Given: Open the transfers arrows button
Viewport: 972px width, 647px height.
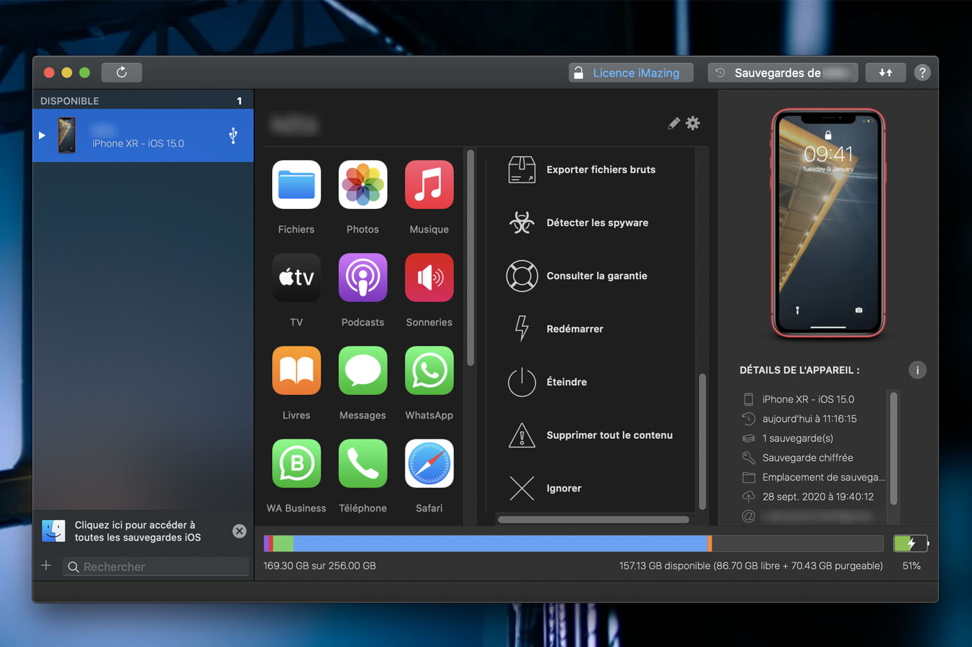Looking at the screenshot, I should (885, 72).
